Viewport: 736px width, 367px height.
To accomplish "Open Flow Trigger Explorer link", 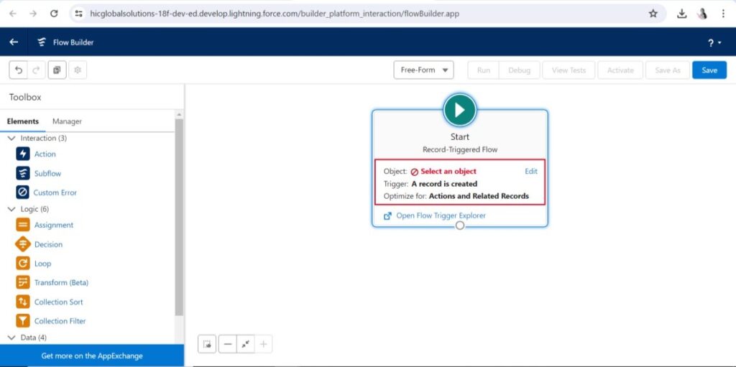I will click(441, 216).
